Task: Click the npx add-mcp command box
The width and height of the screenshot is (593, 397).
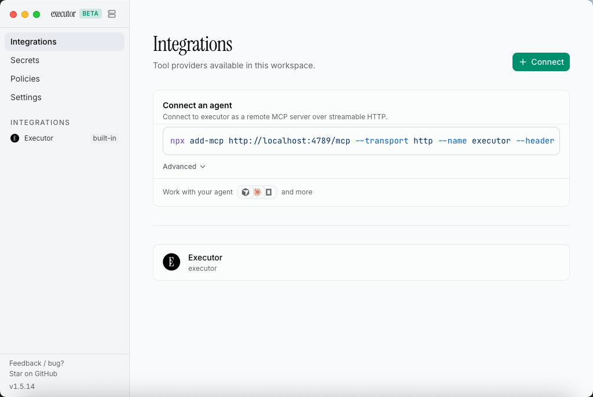Action: [x=361, y=141]
